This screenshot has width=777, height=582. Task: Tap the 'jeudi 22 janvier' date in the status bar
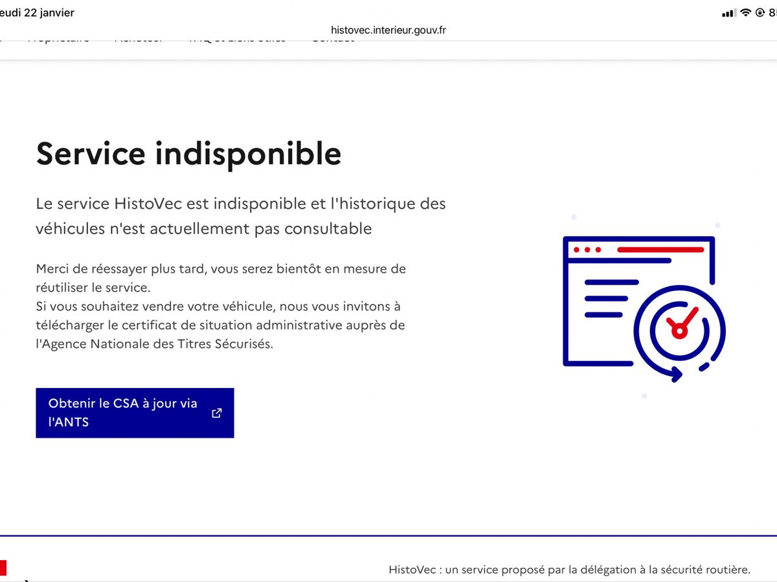(x=37, y=13)
